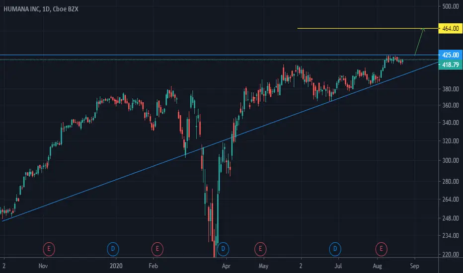This screenshot has height=273, width=463.
Task: Click the 248.00 price axis value
Action: click(450, 218)
